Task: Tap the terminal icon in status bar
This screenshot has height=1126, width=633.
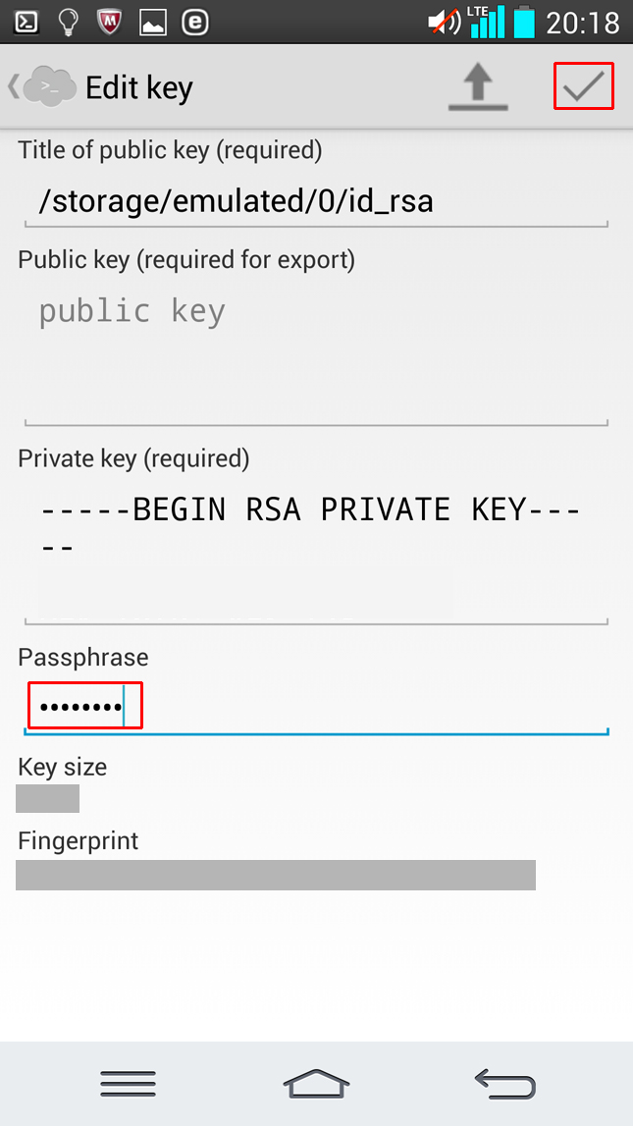Action: point(26,22)
